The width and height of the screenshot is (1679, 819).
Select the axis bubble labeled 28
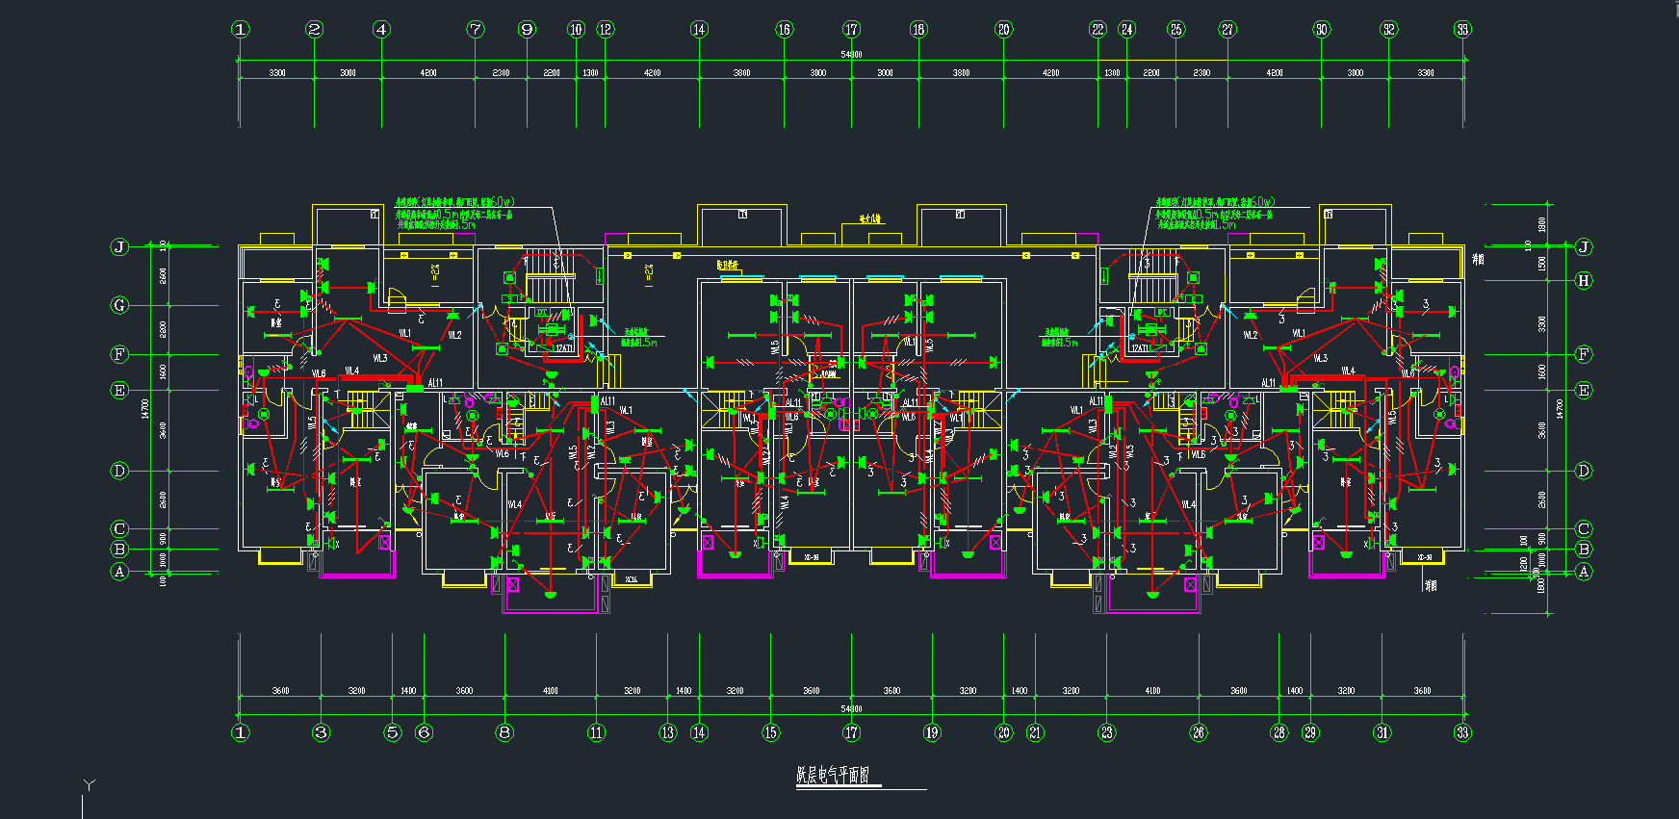1279,732
